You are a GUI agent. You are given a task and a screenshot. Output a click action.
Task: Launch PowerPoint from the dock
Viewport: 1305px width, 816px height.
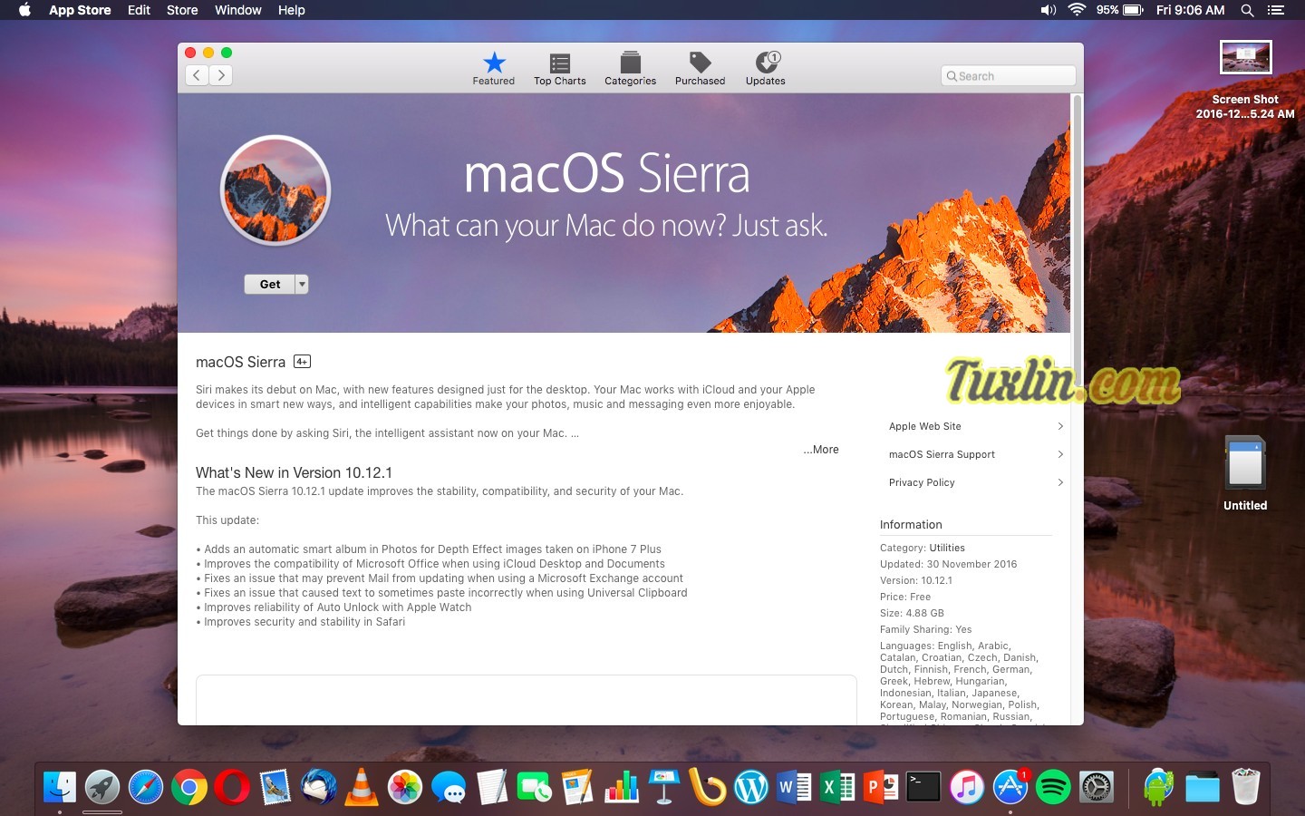click(881, 787)
